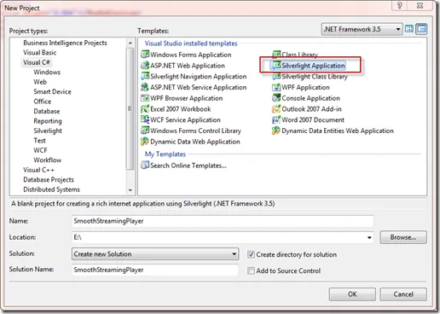Select the WCF Service Application icon
The height and width of the screenshot is (314, 440).
[145, 119]
